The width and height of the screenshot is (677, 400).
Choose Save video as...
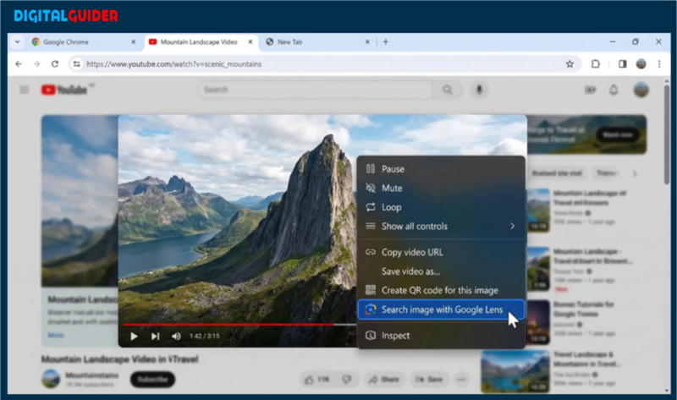tap(441, 271)
